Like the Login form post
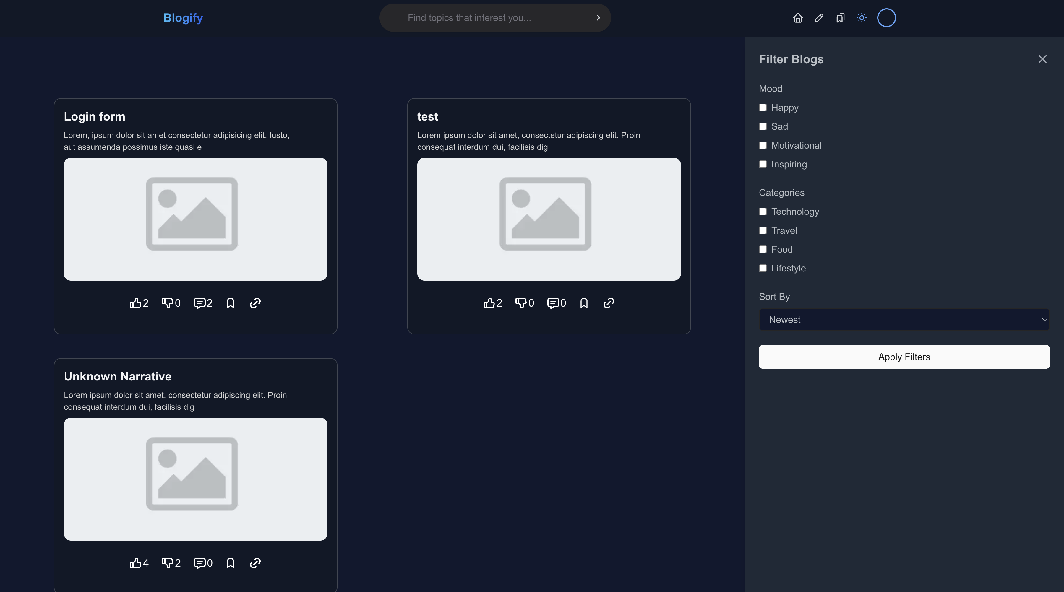The width and height of the screenshot is (1064, 592). coord(135,302)
